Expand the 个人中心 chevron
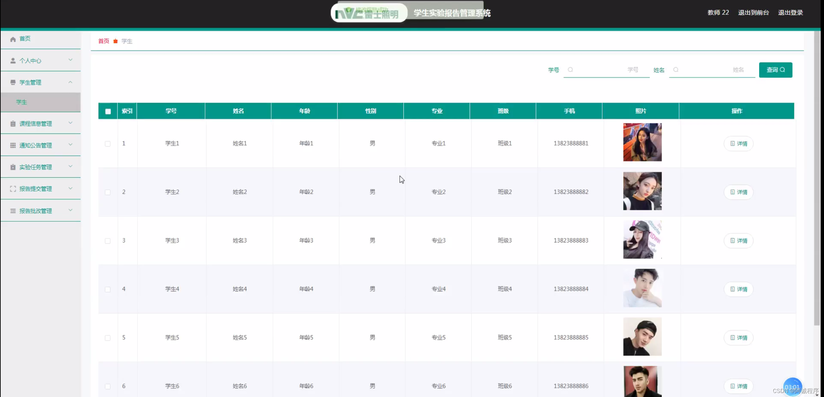The image size is (824, 397). tap(70, 60)
